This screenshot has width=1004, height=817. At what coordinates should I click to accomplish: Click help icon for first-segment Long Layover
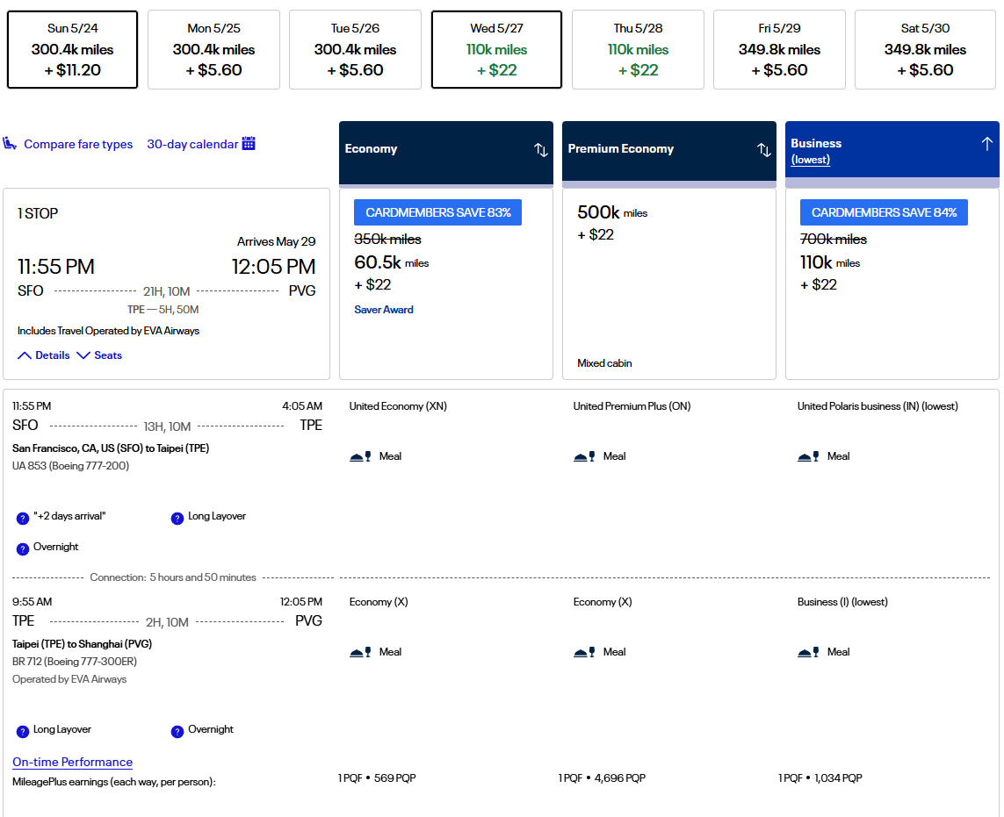pos(177,518)
